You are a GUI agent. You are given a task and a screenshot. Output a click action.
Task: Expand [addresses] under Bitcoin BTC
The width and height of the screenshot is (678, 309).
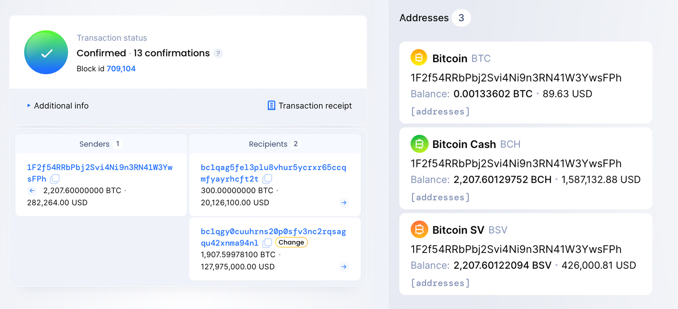tap(440, 112)
